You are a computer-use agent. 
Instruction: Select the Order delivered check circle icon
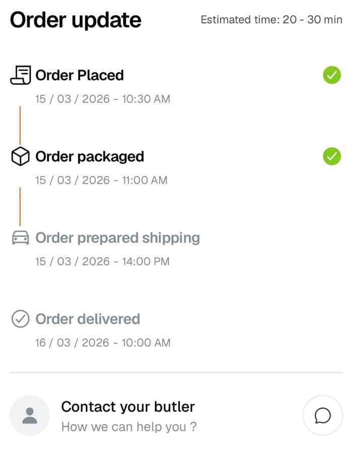pos(20,319)
